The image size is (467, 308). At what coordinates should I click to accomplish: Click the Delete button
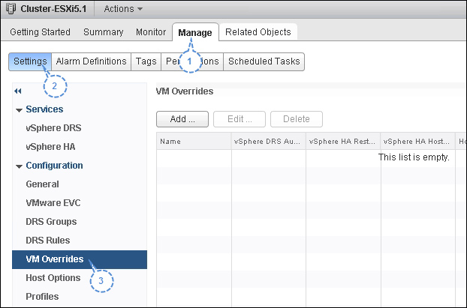click(x=297, y=119)
